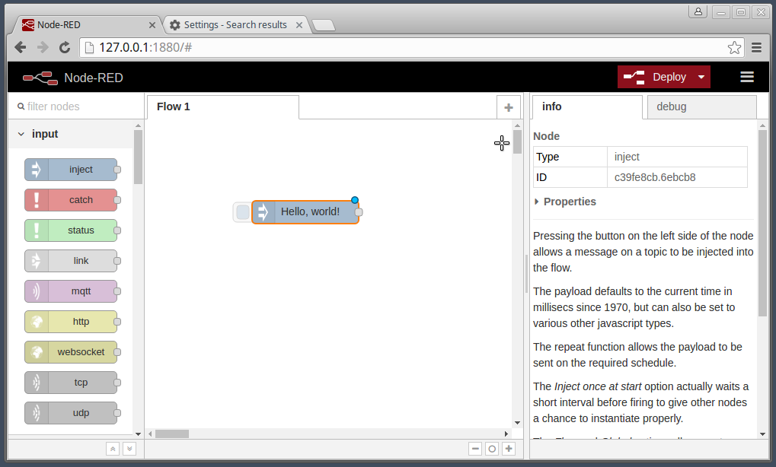Select the link node in palette
776x467 pixels.
[71, 261]
